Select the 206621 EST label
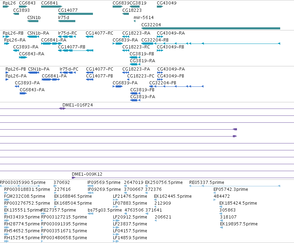 click(x=163, y=217)
